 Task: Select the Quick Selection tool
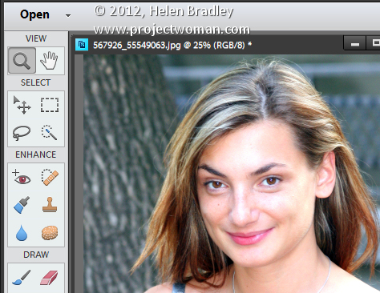point(50,132)
